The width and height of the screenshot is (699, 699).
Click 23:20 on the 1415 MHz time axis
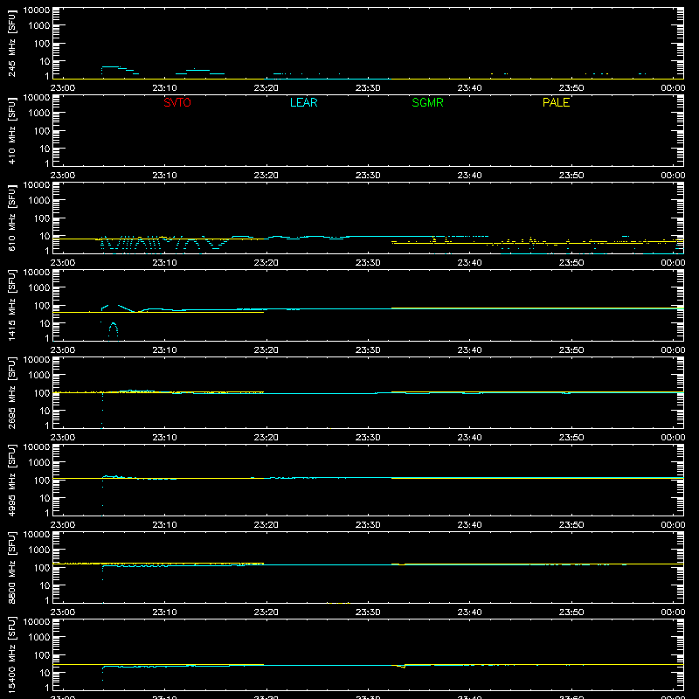[x=266, y=350]
